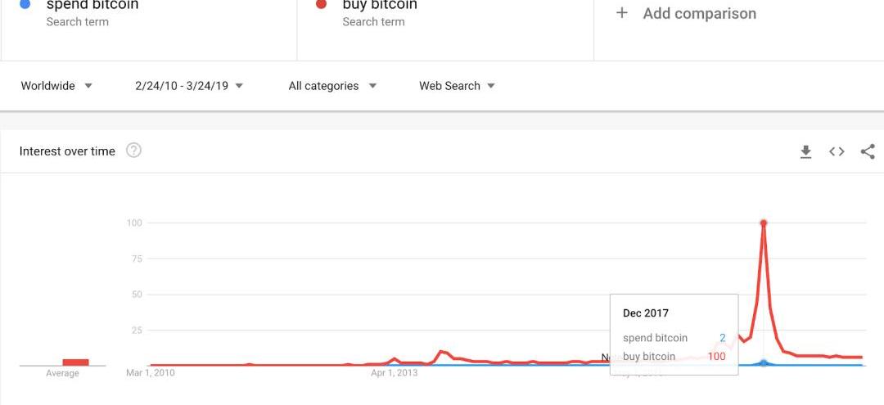
Task: Click the red dot for buy bitcoin
Action: pos(322,3)
